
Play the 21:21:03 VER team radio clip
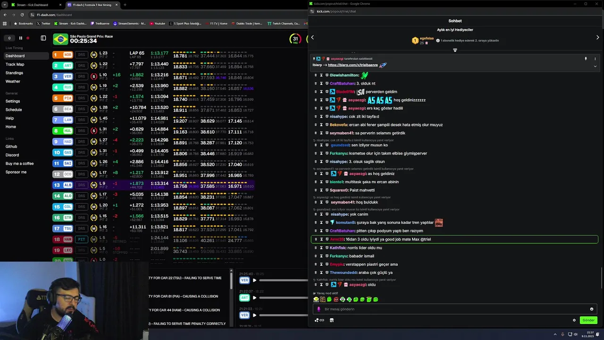(x=254, y=315)
